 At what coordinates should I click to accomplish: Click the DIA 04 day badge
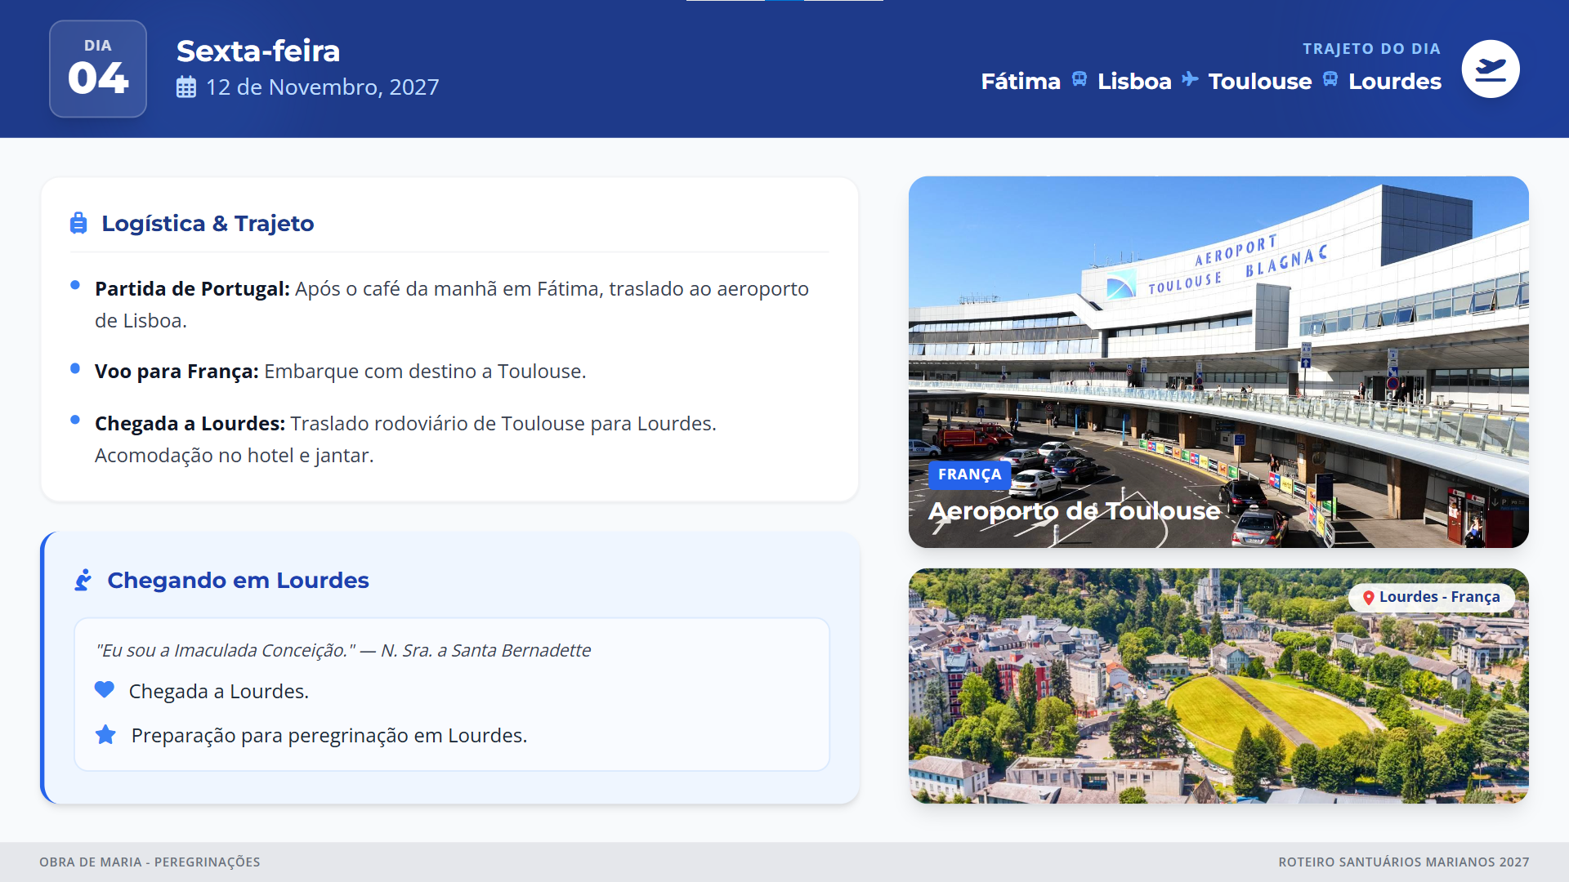tap(98, 69)
